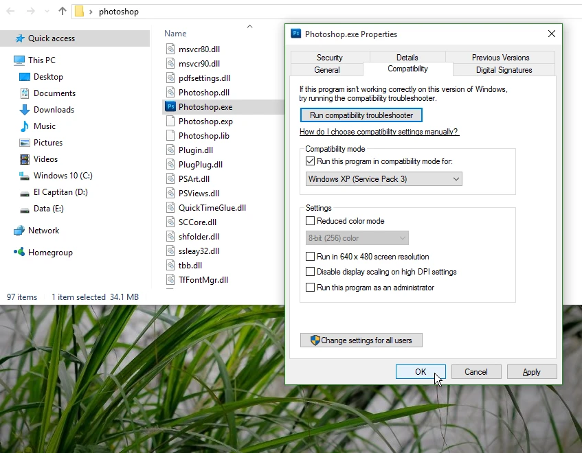Select the Downloads folder icon in sidebar

click(25, 110)
